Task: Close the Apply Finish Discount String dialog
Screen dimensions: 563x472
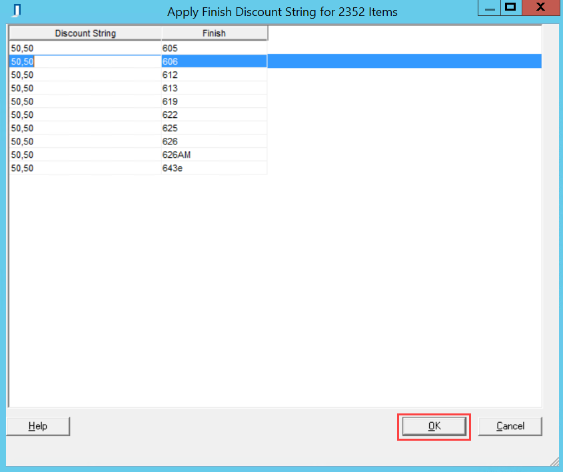Action: tap(540, 7)
